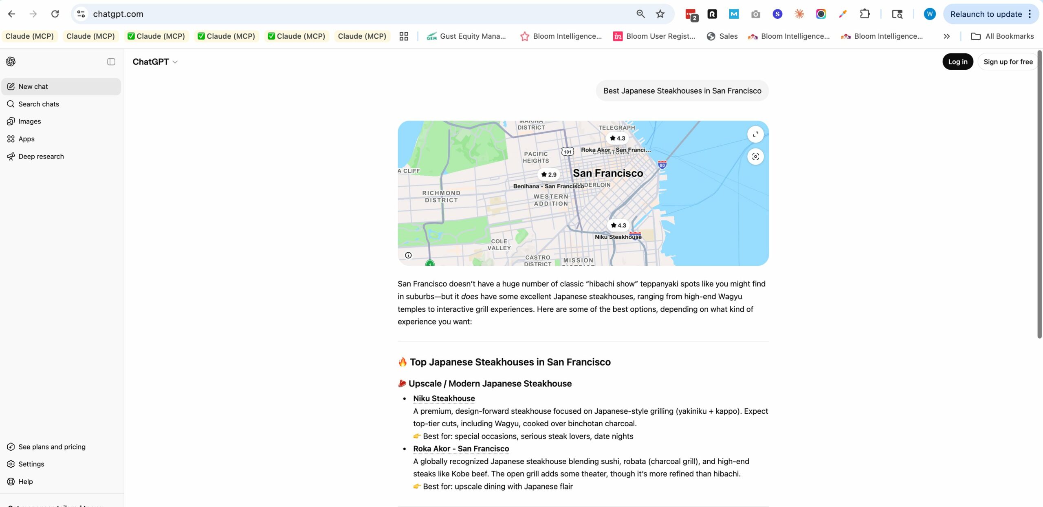The image size is (1043, 507).
Task: Expand hidden bookmarks with the chevron
Action: tap(947, 36)
